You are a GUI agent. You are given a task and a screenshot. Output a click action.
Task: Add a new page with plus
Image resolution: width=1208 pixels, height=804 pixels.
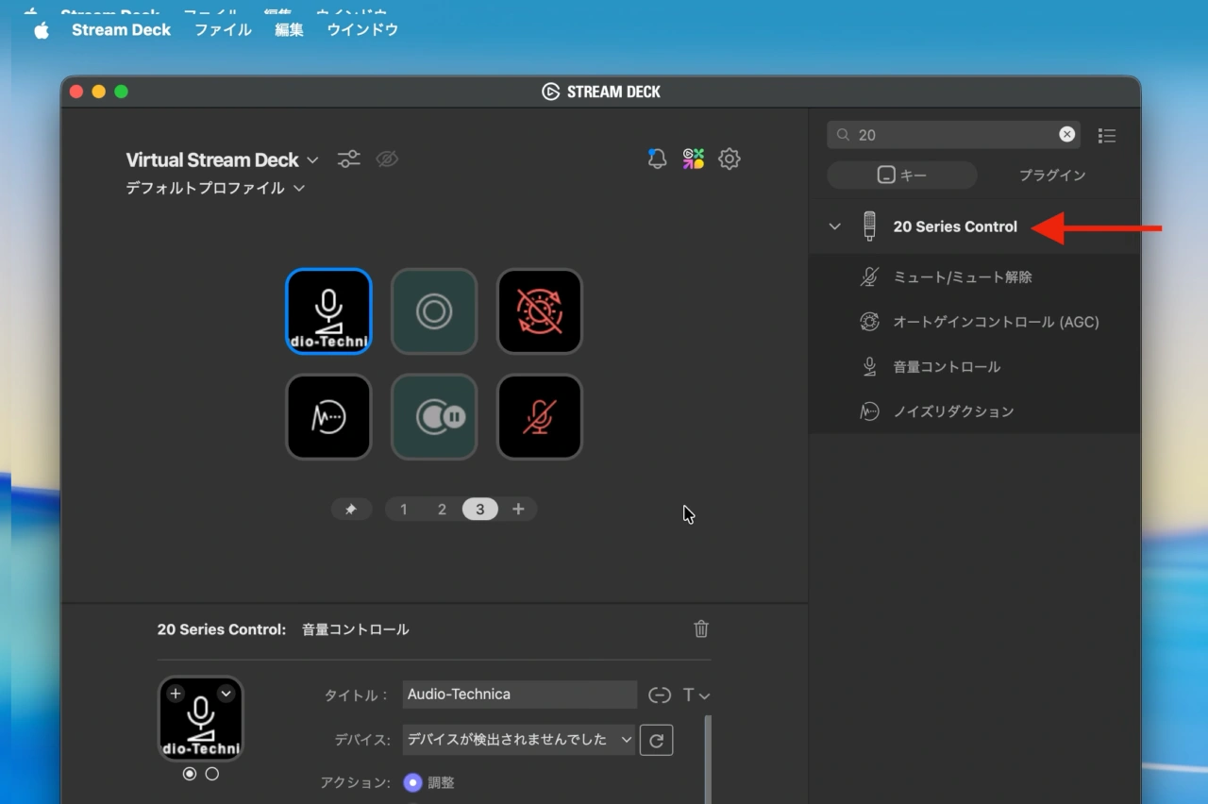click(x=518, y=510)
